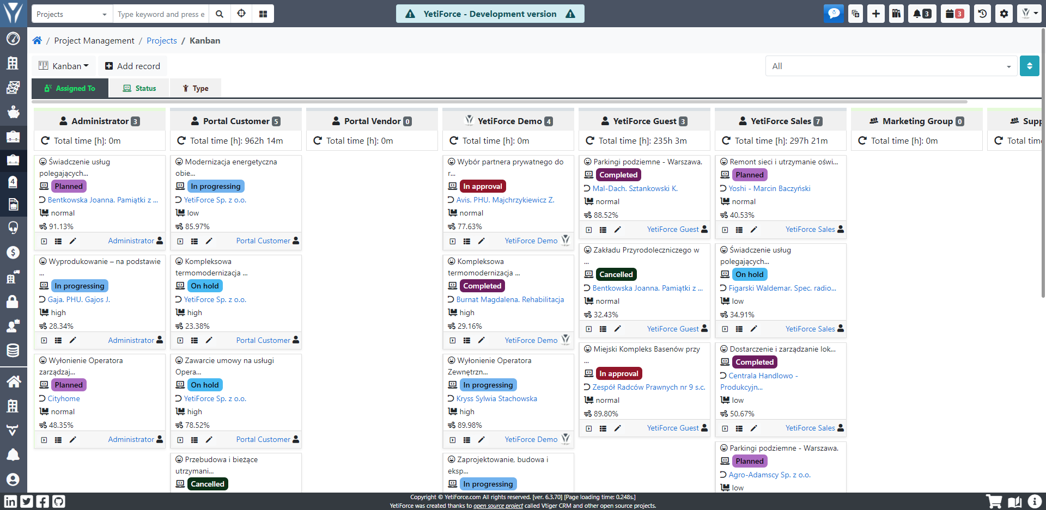Viewport: 1046px width, 510px height.
Task: Open the open source project footer link
Action: pyautogui.click(x=498, y=506)
